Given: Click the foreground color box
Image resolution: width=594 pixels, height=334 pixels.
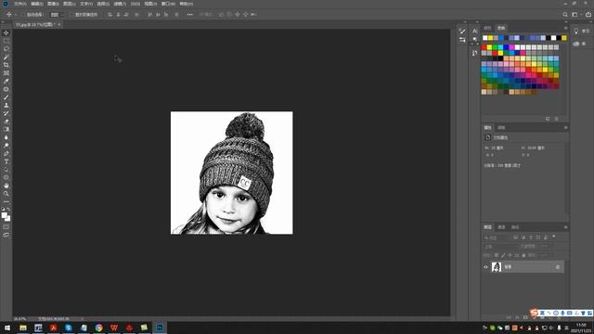Looking at the screenshot, I should pyautogui.click(x=4, y=215).
